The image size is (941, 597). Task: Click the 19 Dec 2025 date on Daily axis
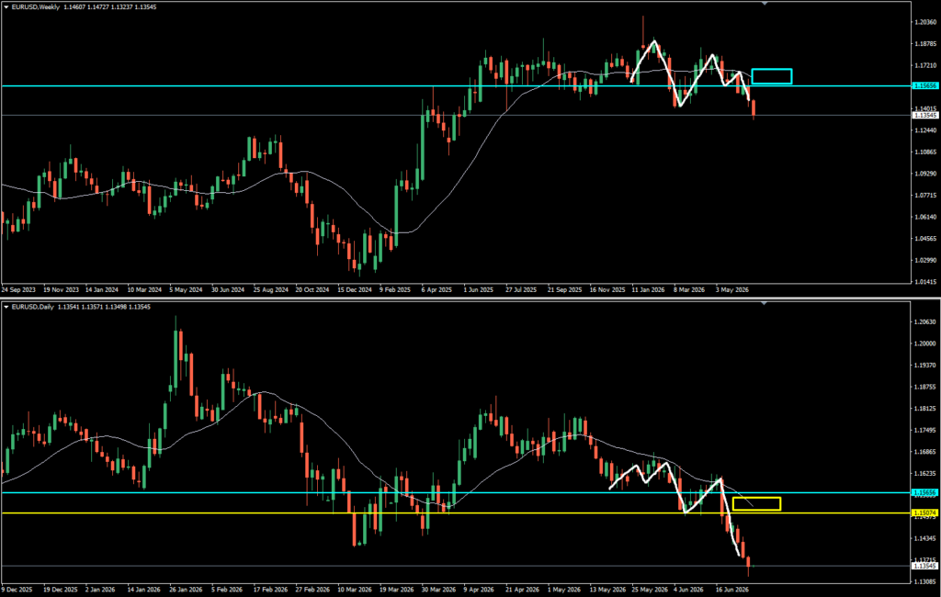tap(61, 590)
